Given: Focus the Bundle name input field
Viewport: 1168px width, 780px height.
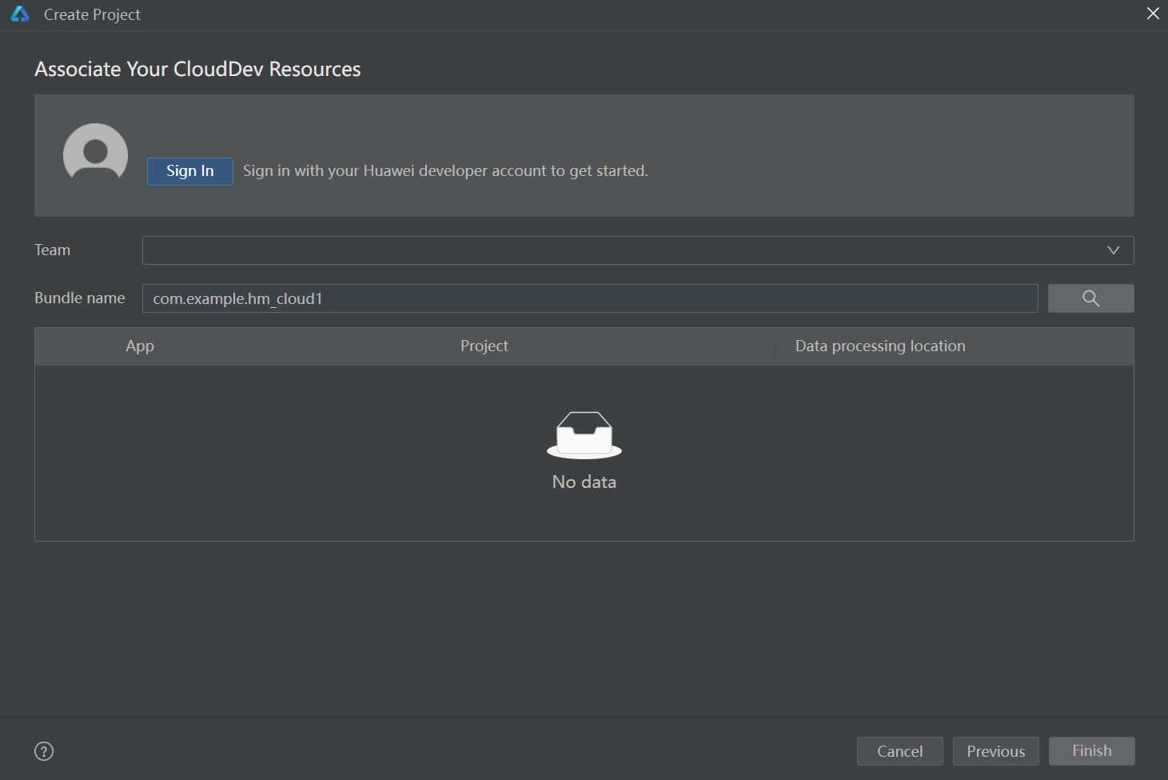Looking at the screenshot, I should pos(589,298).
